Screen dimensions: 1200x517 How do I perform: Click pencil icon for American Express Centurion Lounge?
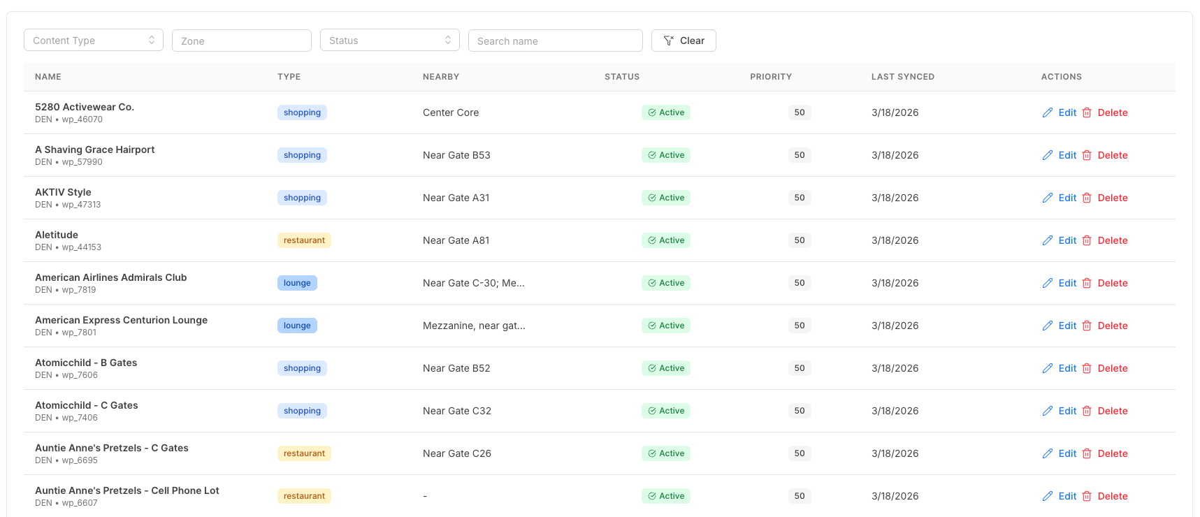tap(1047, 326)
